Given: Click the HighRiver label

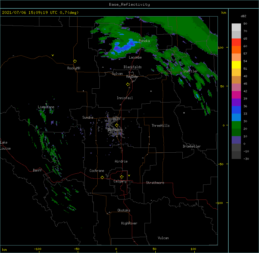Looking at the screenshot, I should (x=129, y=223).
